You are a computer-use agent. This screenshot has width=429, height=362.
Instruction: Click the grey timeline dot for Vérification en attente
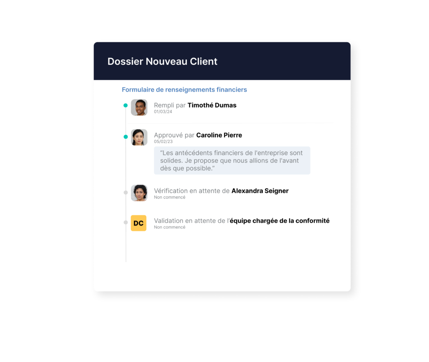[x=126, y=193]
